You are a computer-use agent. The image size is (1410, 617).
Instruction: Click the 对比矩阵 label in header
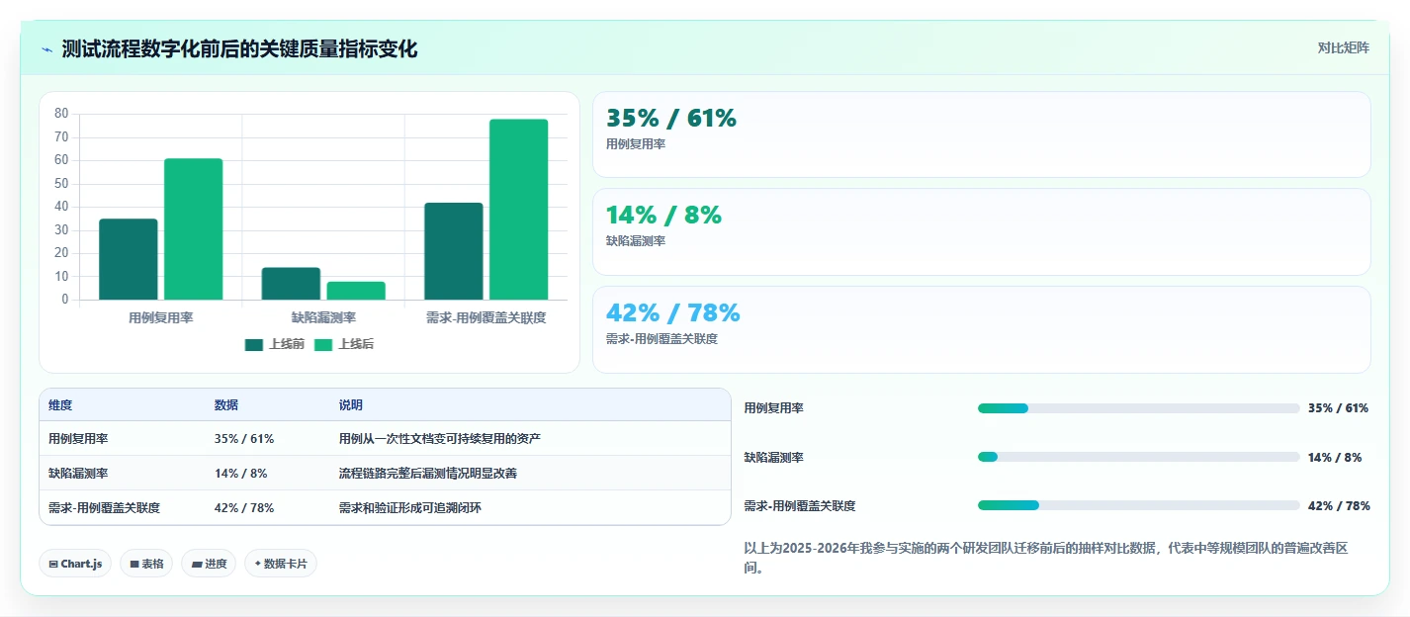1344,47
